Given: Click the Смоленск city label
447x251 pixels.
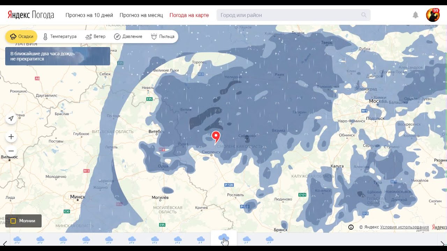Looking at the screenshot, I should tap(211, 152).
